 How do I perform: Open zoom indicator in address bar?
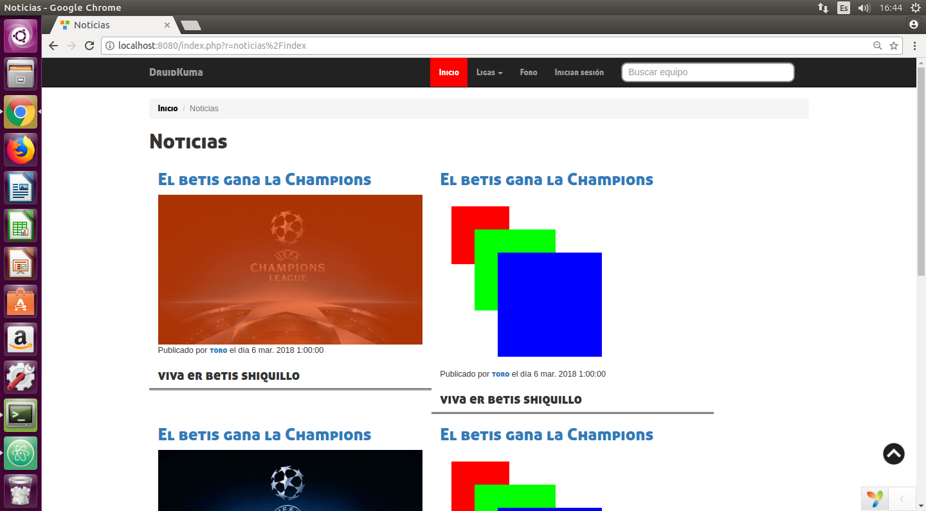click(877, 46)
